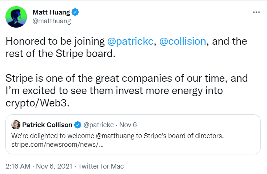Screen dimensions: 267x174
Task: Open the @patrickc mention in tweet text
Action: point(131,41)
